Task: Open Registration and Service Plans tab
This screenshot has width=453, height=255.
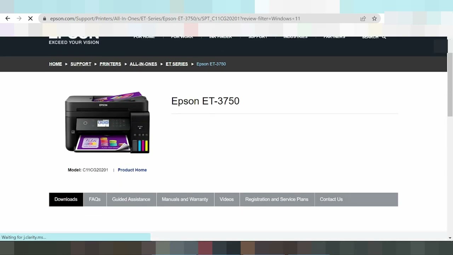Action: pyautogui.click(x=277, y=199)
